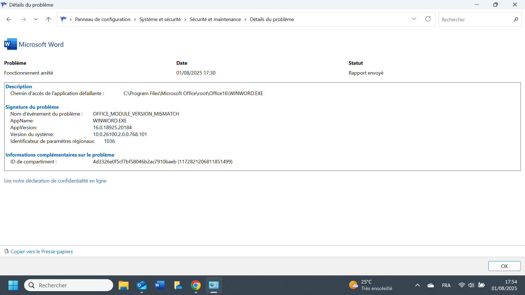
Task: Click the ID de compartiment value
Action: [x=163, y=162]
